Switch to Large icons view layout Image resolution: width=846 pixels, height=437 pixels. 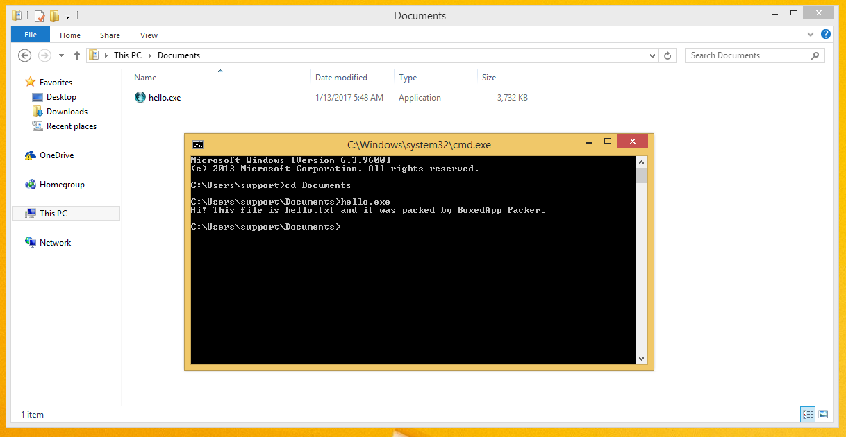tap(823, 414)
